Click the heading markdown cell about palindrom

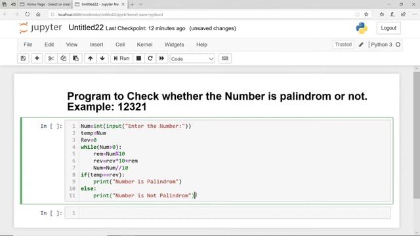click(x=217, y=102)
